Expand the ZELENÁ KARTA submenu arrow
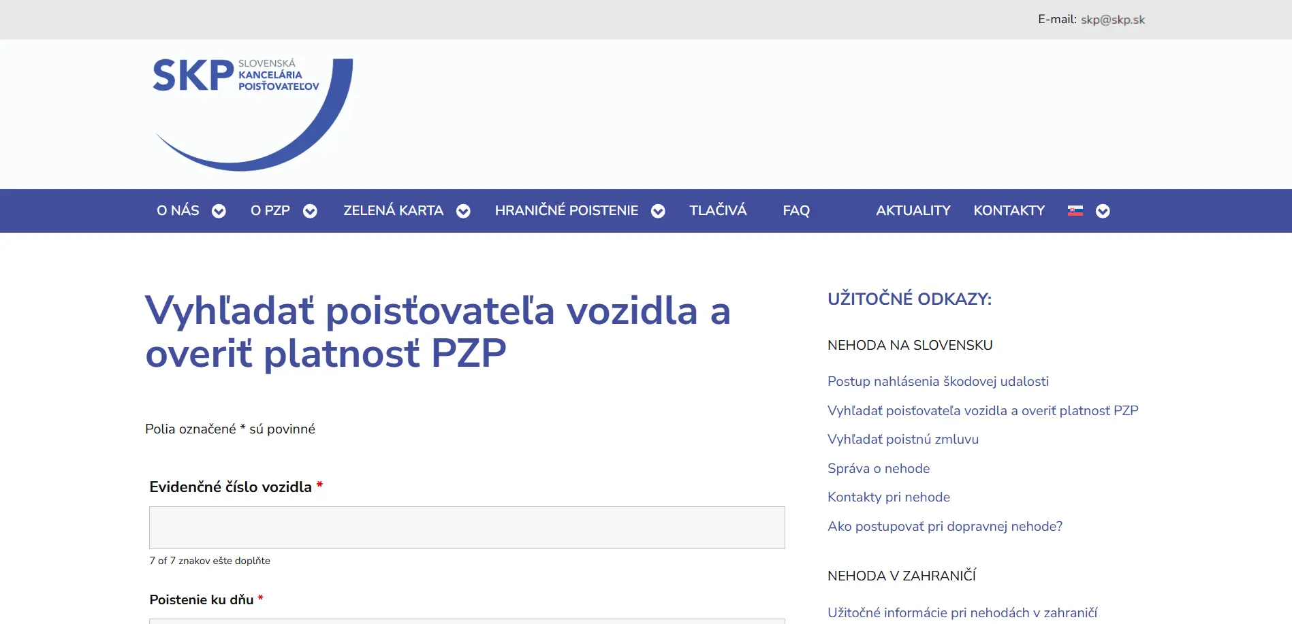Image resolution: width=1292 pixels, height=624 pixels. coord(463,212)
